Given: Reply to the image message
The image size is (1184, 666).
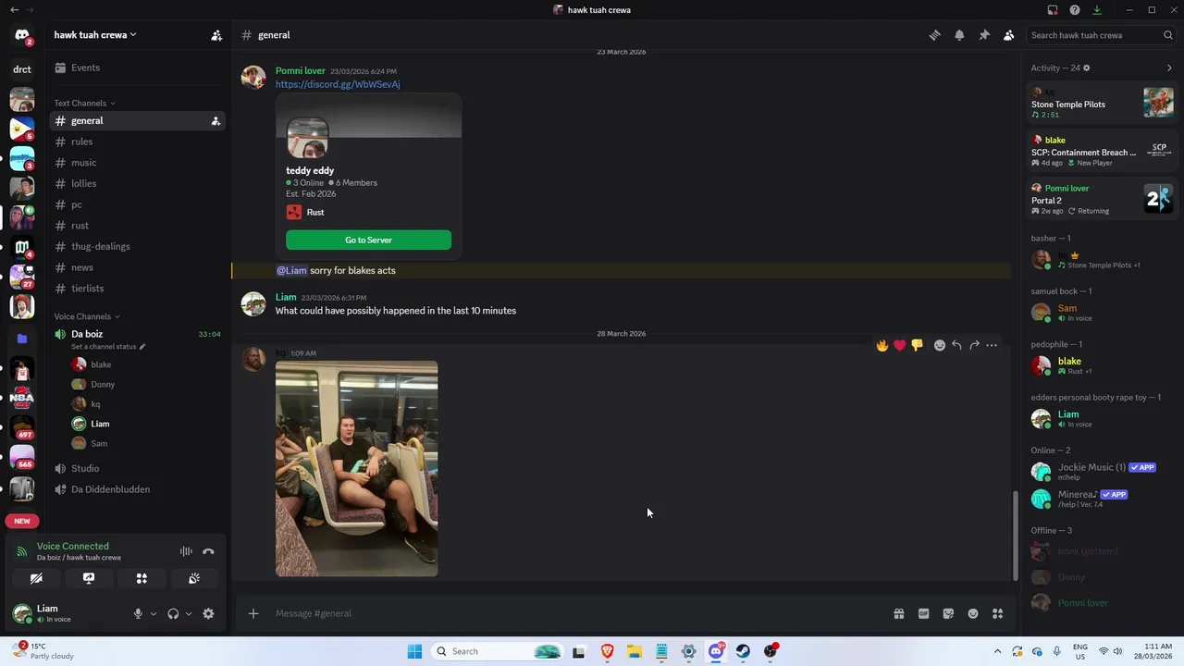Looking at the screenshot, I should [x=956, y=345].
